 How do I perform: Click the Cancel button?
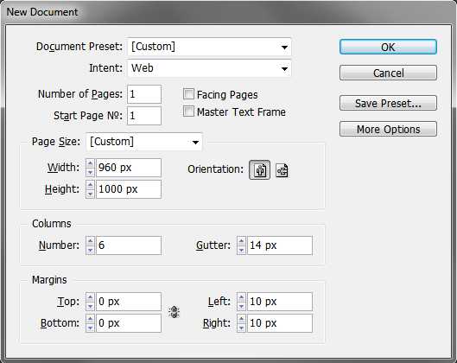(x=388, y=73)
